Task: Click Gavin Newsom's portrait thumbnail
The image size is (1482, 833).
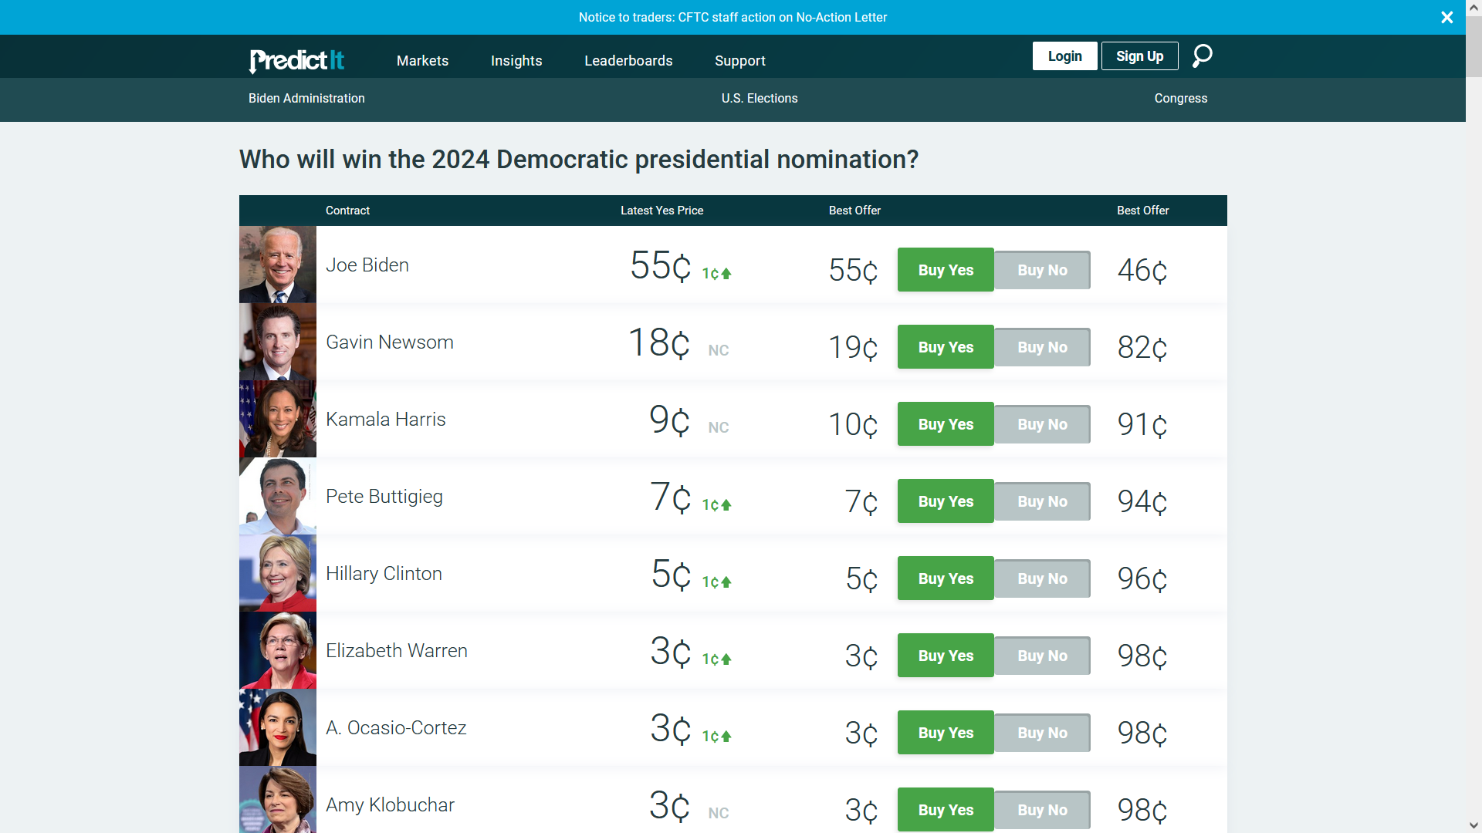Action: click(278, 342)
